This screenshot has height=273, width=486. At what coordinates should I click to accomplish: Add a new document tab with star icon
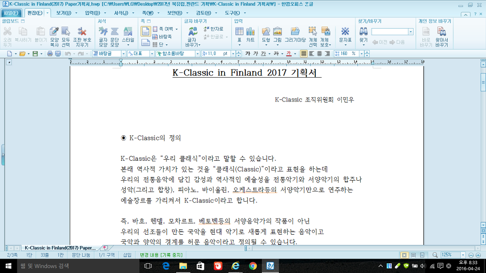(105, 248)
